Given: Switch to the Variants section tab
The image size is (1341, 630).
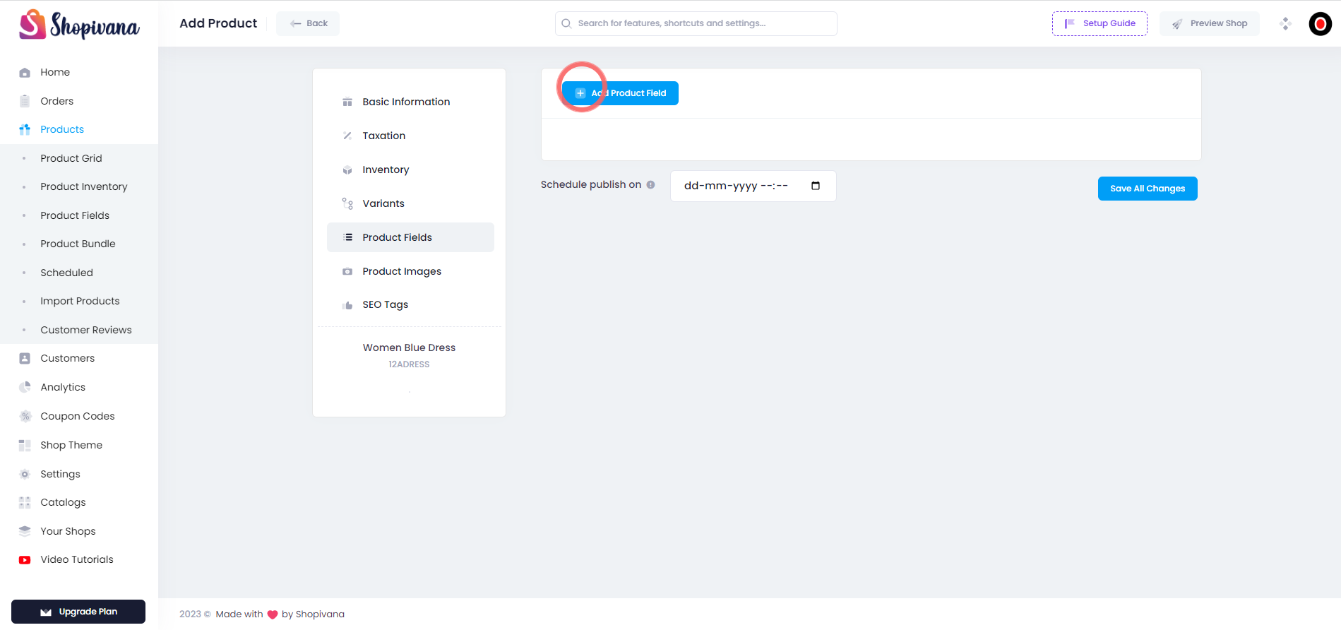Looking at the screenshot, I should click(x=410, y=203).
